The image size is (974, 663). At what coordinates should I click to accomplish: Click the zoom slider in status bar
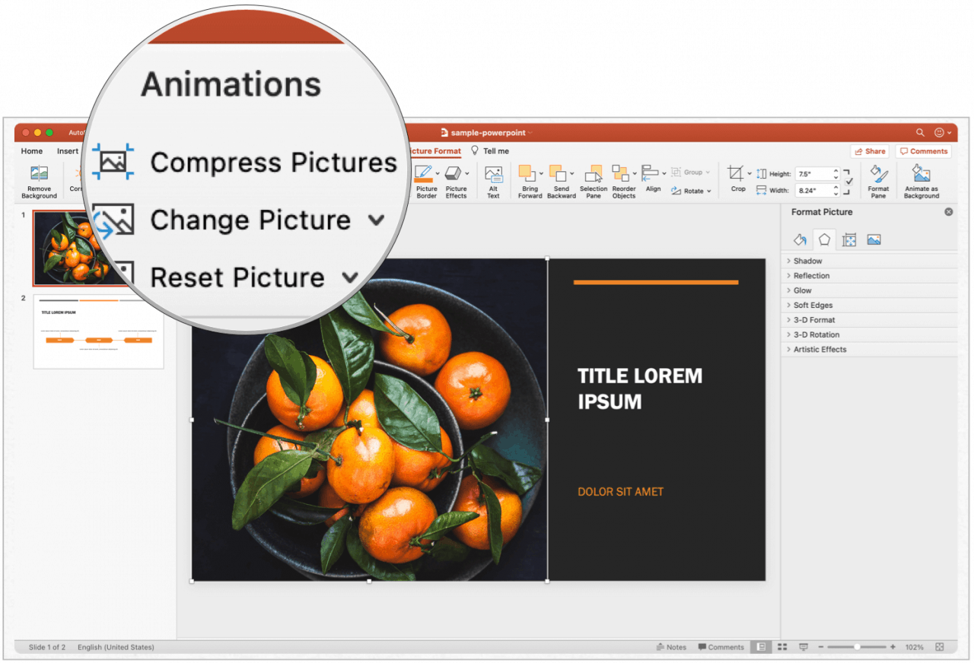[857, 647]
